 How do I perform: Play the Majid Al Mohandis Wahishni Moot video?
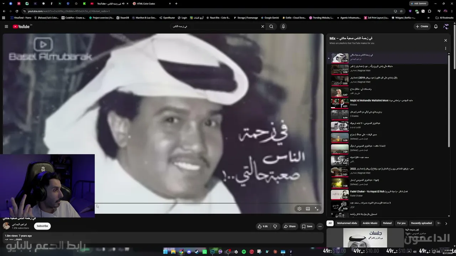(x=387, y=103)
